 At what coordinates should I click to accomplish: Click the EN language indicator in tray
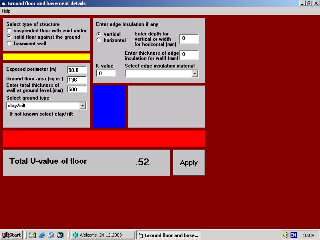[x=293, y=235]
